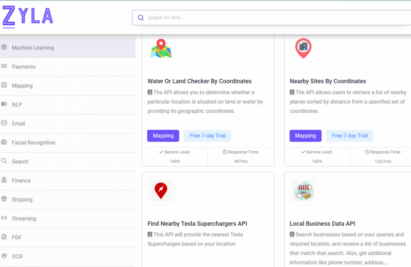
Task: Click the 1,621ms response time value
Action: pyautogui.click(x=383, y=161)
